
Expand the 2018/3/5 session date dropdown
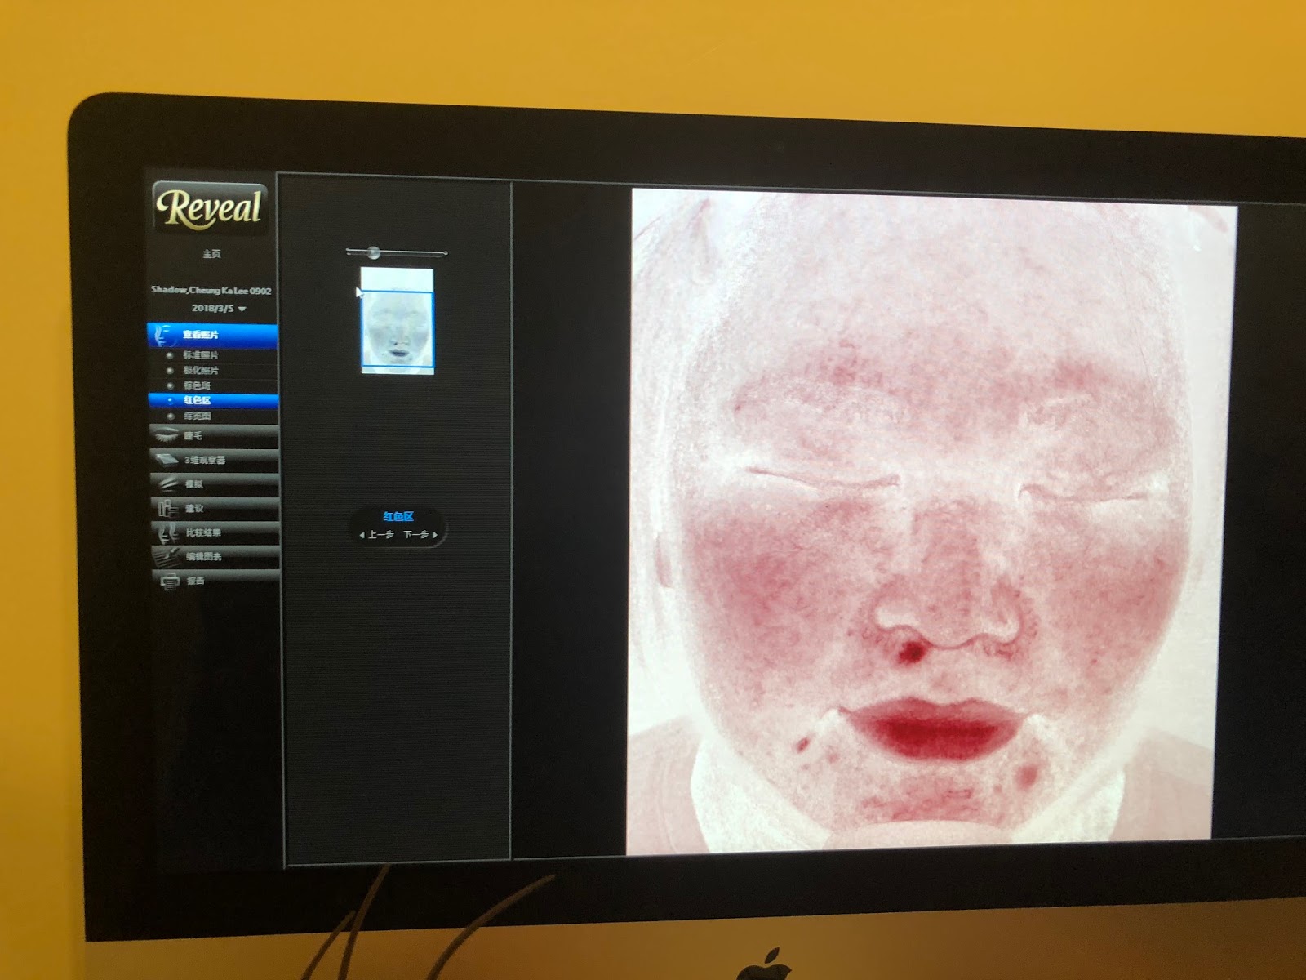coord(219,308)
